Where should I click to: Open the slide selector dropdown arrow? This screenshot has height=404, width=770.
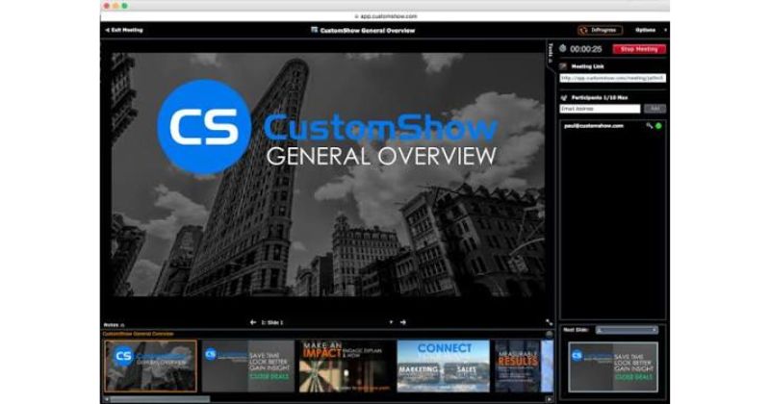[391, 322]
